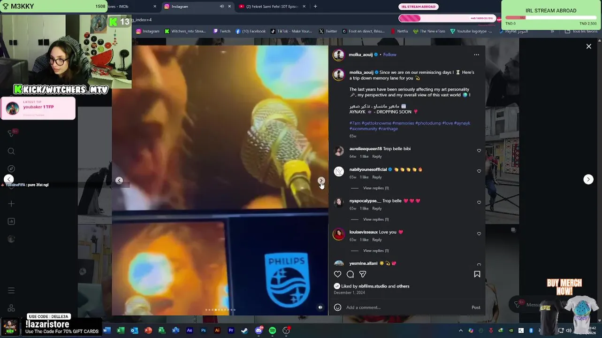Jump to next post with right arrow
Image resolution: width=602 pixels, height=338 pixels.
point(588,179)
